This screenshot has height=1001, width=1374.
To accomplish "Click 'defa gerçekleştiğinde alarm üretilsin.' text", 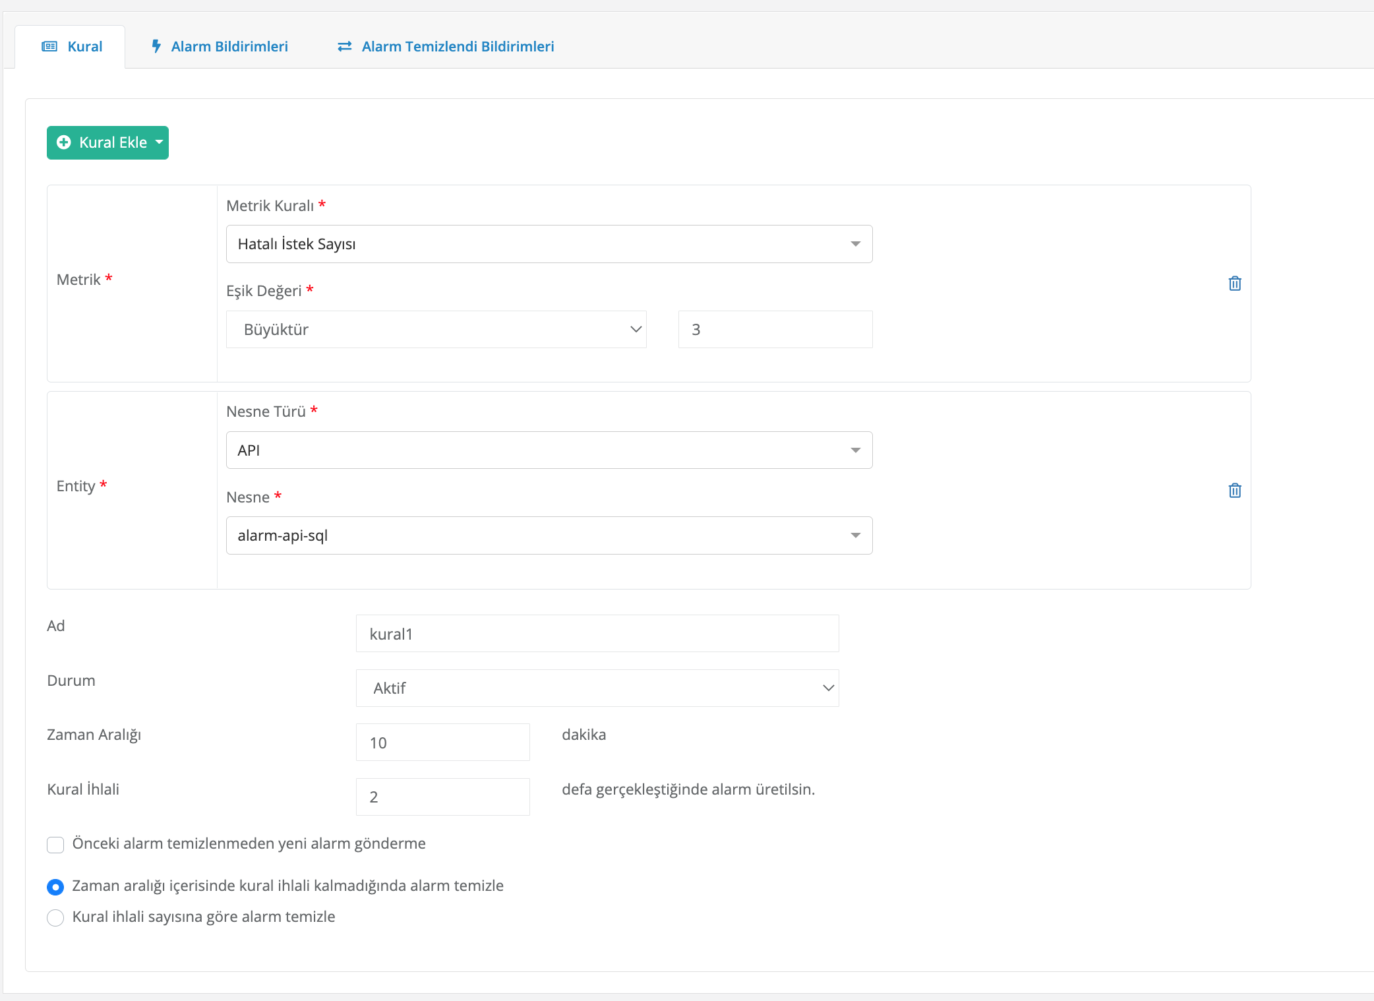I will (x=688, y=789).
